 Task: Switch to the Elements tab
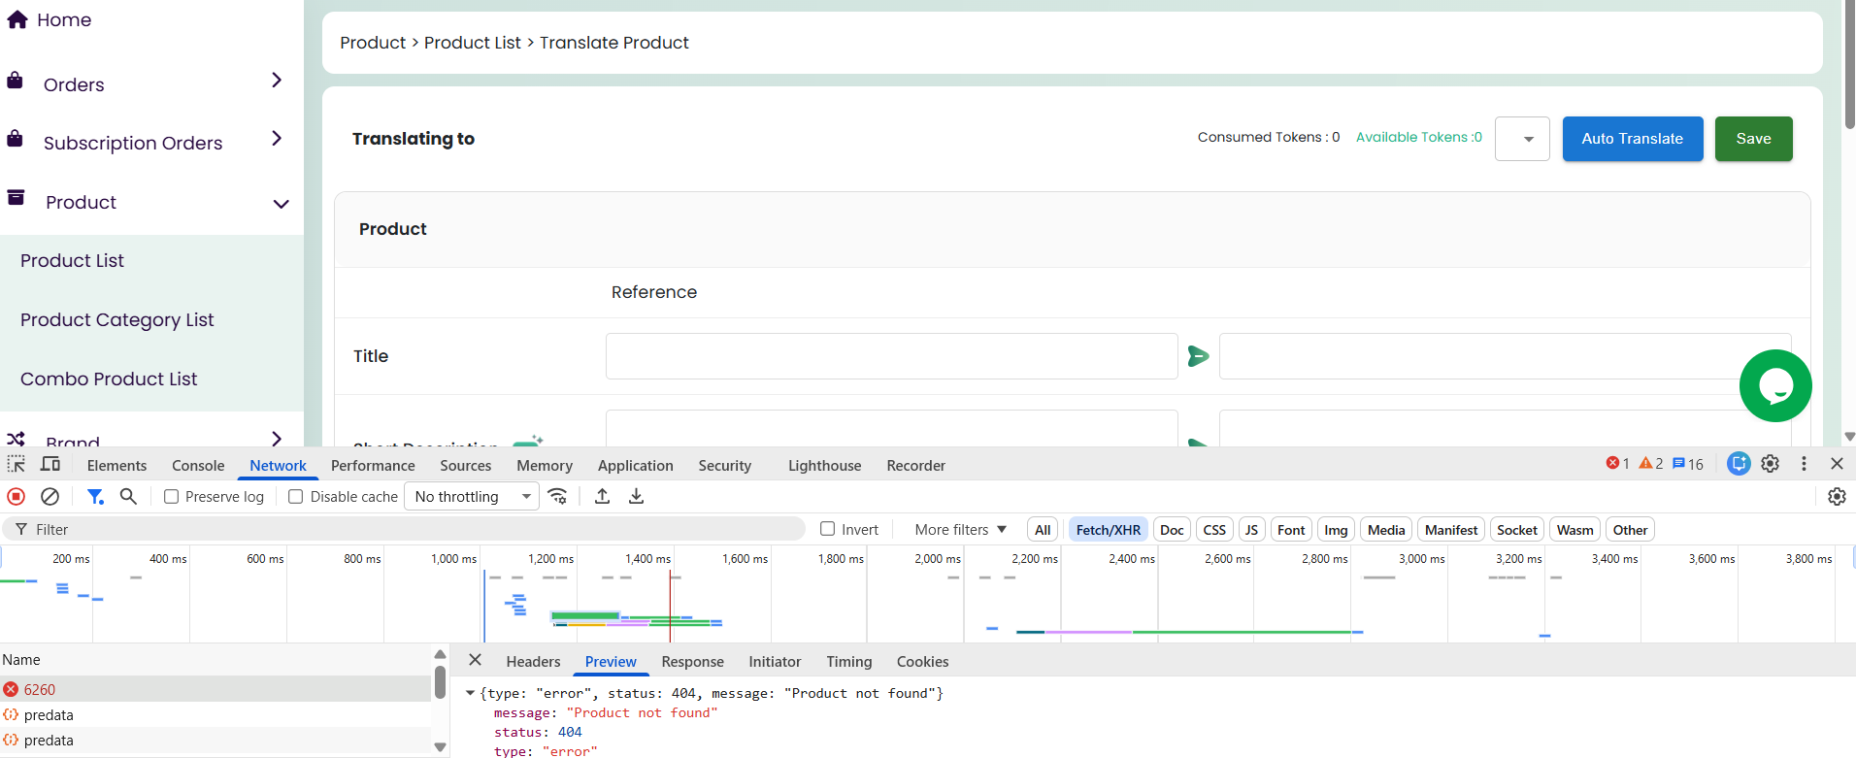[x=116, y=465]
